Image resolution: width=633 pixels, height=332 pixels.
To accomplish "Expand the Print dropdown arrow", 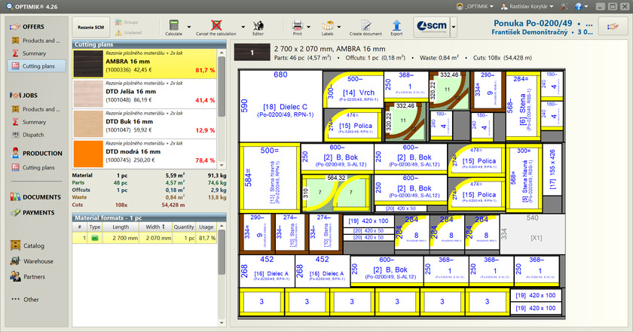I will 309,27.
